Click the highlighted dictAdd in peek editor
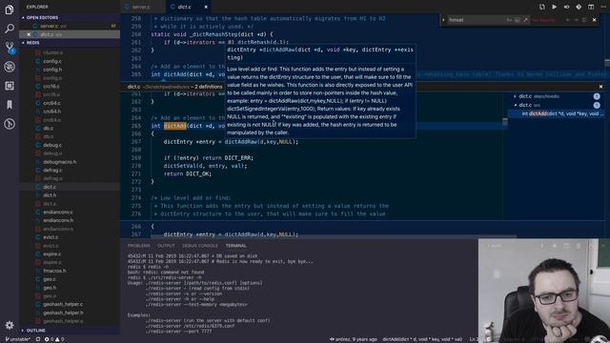The width and height of the screenshot is (610, 343). (175, 126)
